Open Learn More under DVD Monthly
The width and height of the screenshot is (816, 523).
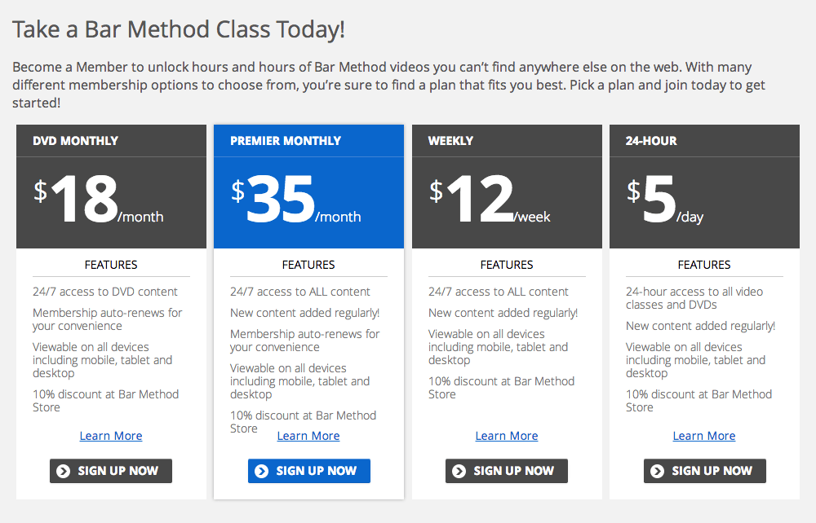(x=111, y=436)
